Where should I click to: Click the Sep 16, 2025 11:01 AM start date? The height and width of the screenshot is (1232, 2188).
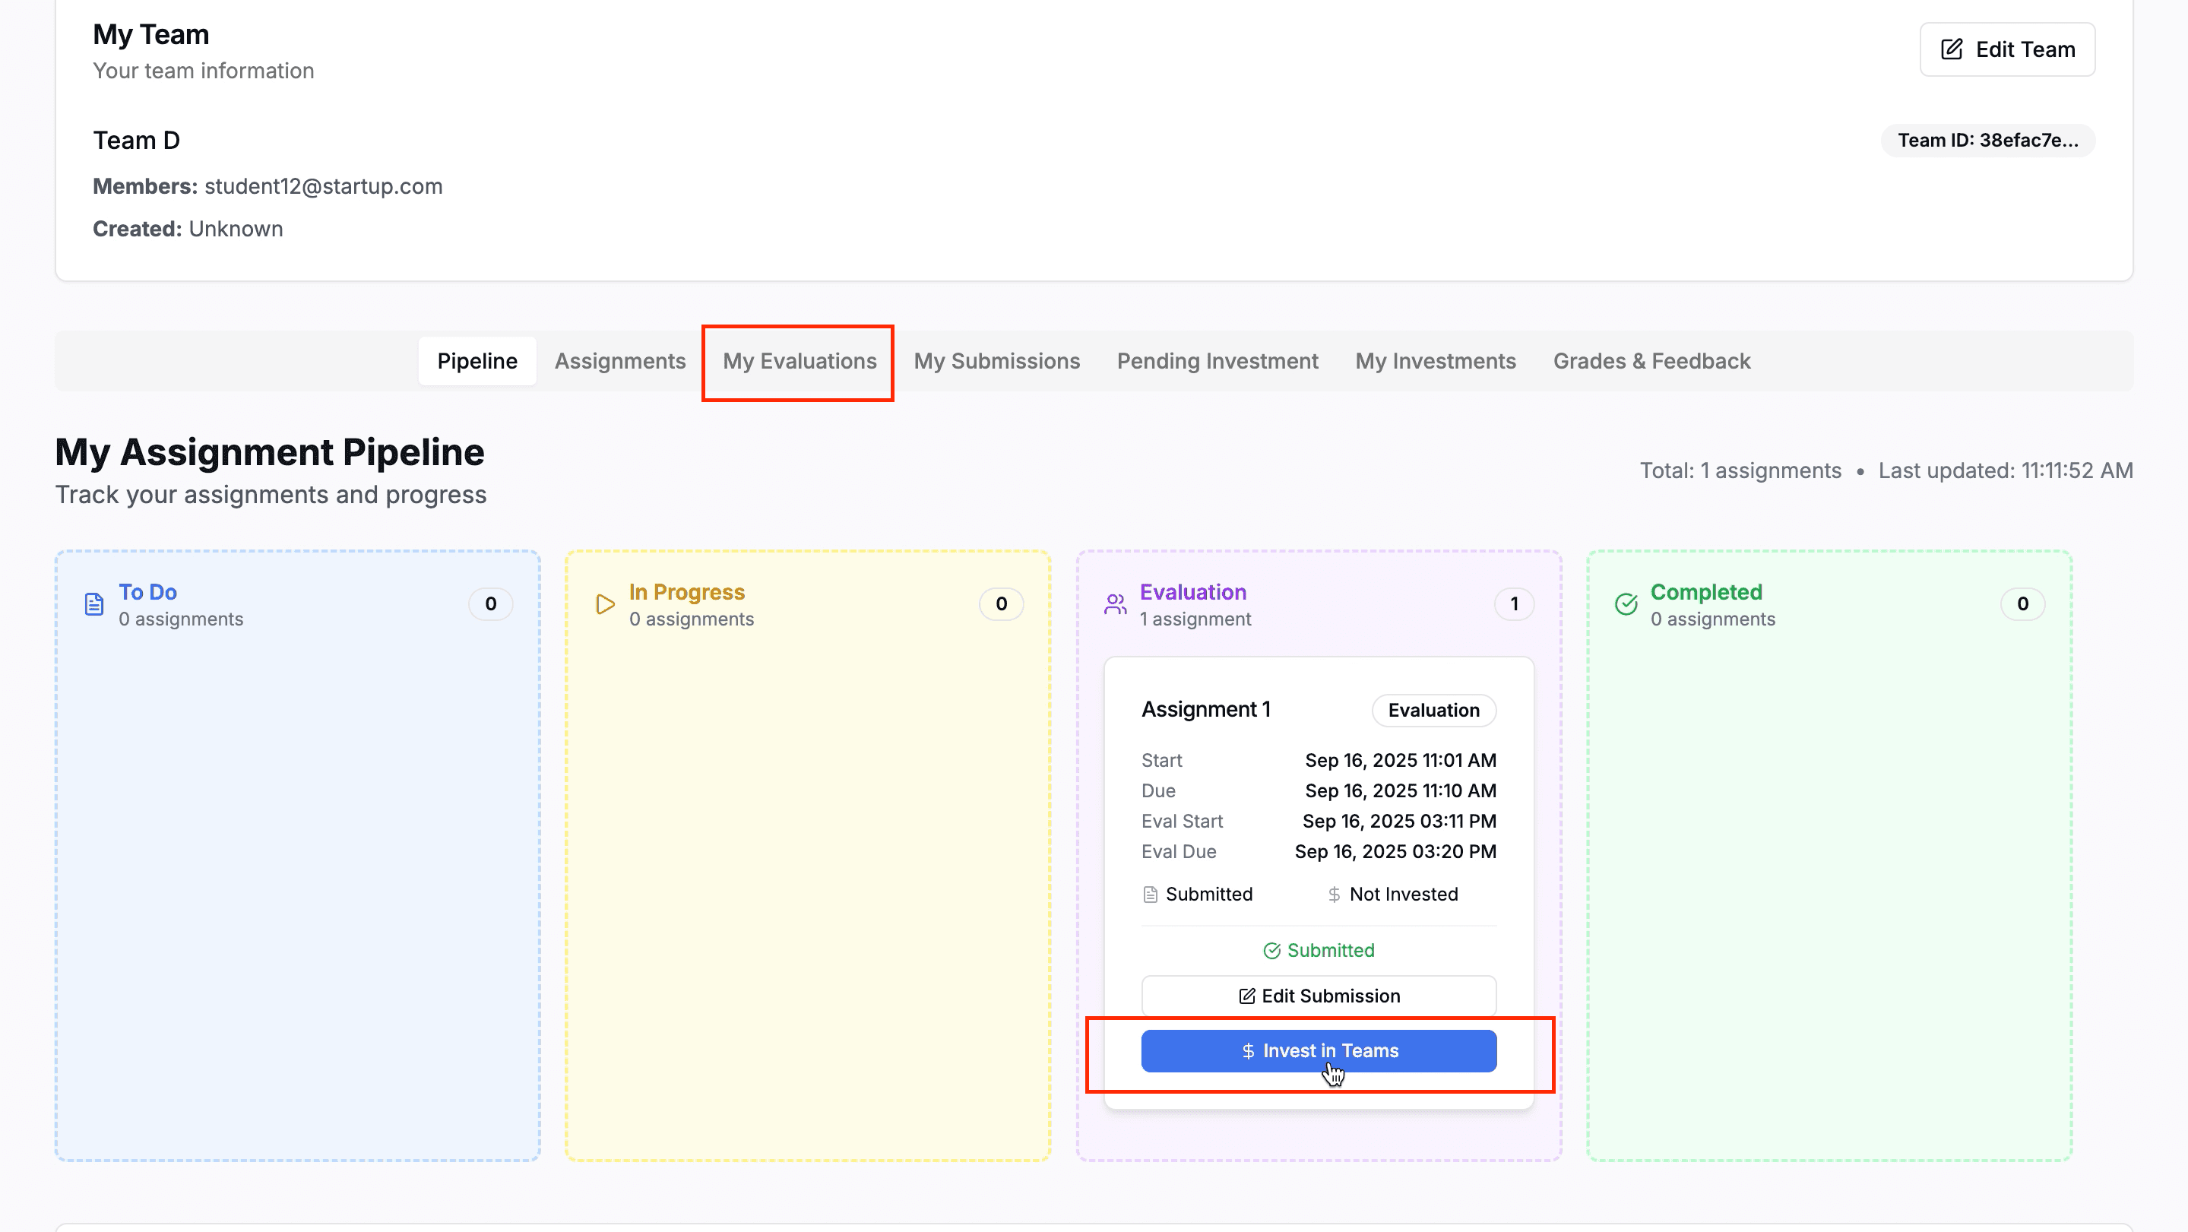(x=1401, y=761)
